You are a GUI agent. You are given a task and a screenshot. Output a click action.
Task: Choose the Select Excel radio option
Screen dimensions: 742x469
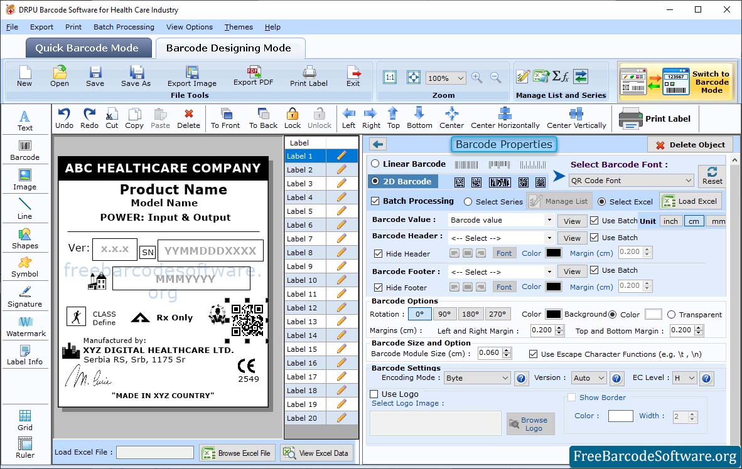601,202
